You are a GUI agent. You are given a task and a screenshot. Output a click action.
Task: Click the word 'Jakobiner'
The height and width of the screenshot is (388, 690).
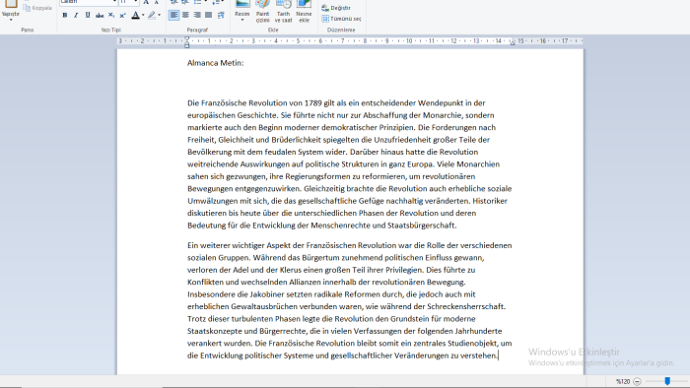click(267, 294)
